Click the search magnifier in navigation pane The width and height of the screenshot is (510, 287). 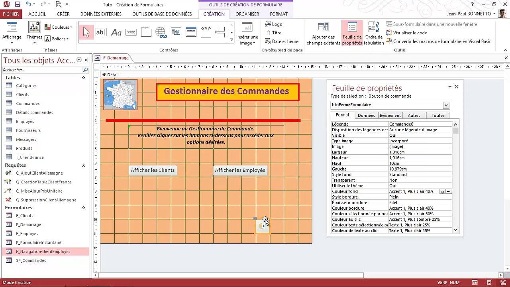pyautogui.click(x=85, y=70)
